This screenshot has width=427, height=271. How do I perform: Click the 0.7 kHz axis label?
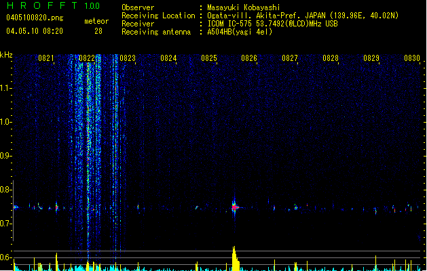point(5,224)
